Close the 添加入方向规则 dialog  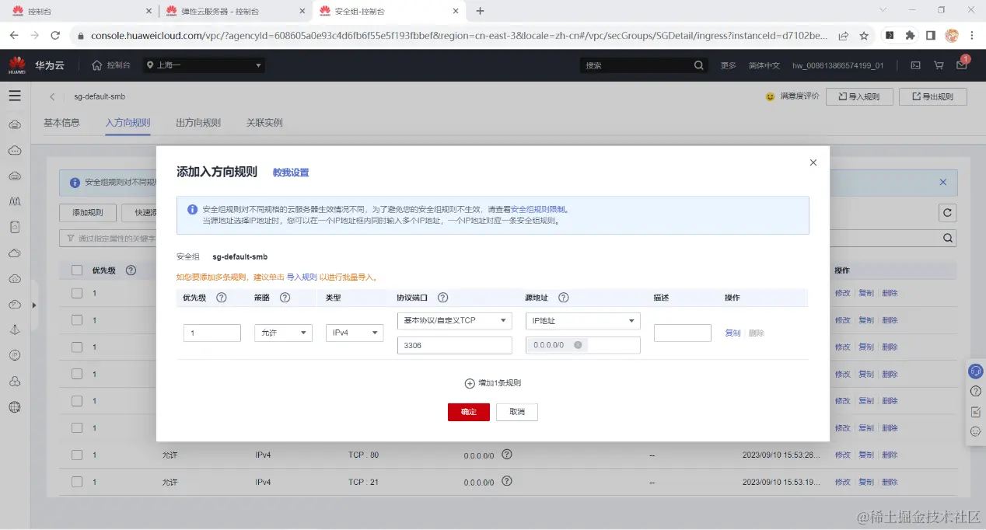[x=813, y=162]
